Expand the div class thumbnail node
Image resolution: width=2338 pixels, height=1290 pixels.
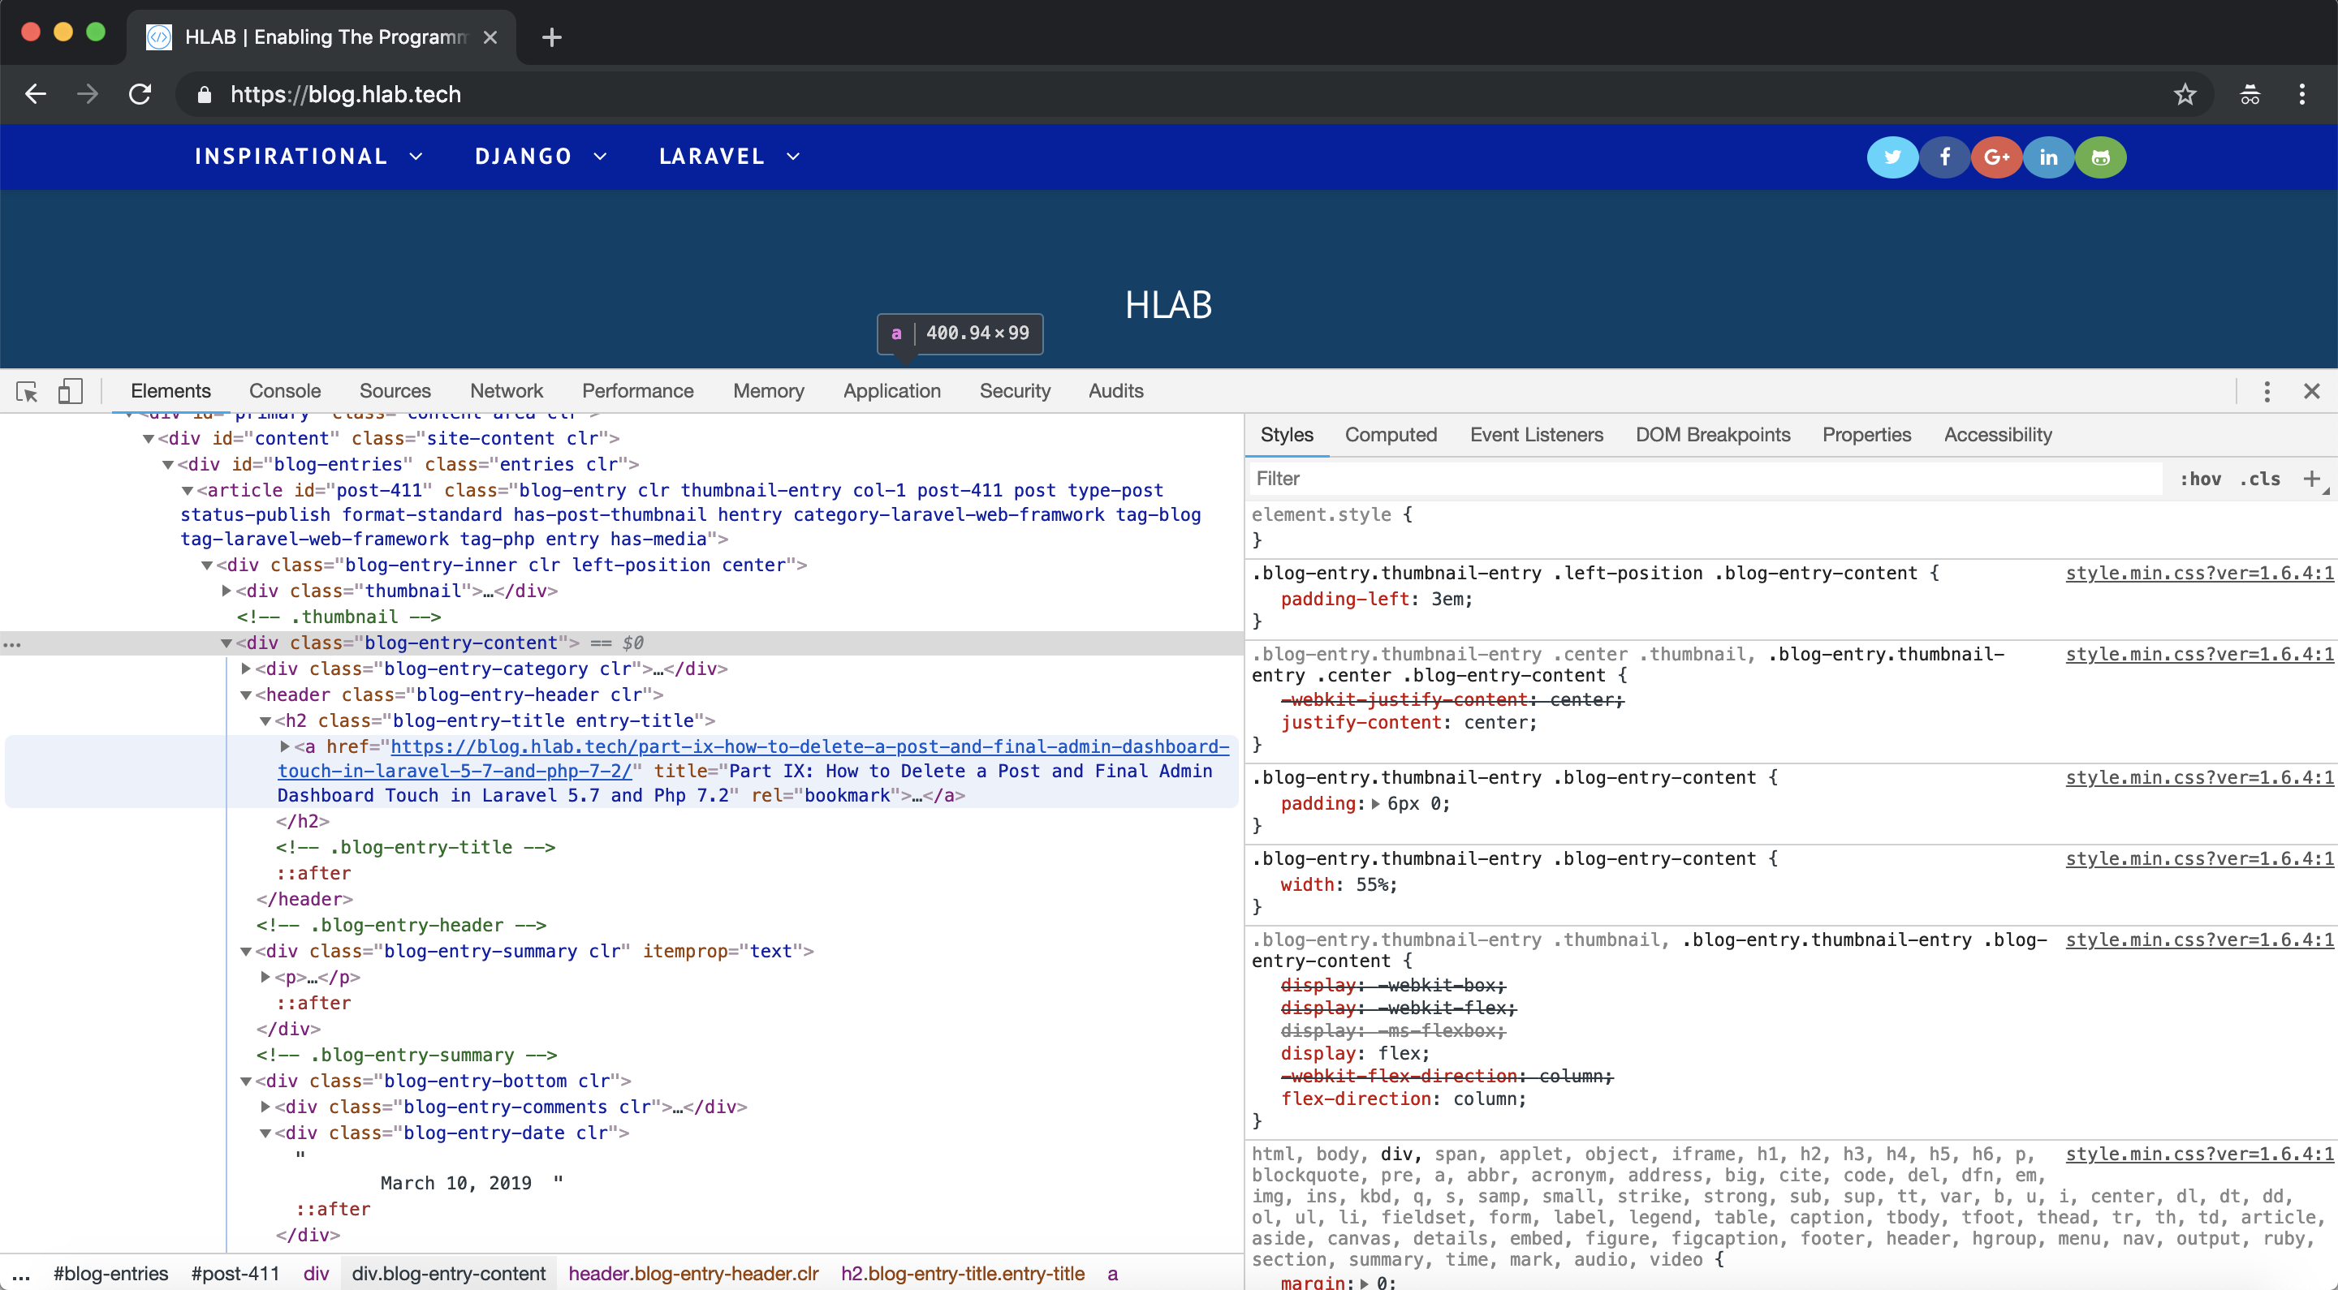coord(227,591)
